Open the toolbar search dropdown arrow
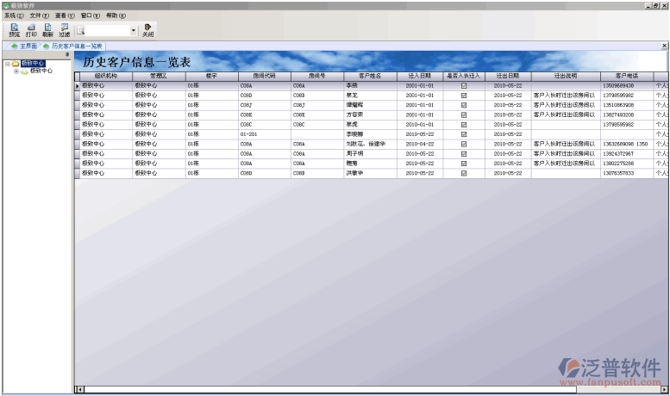The image size is (670, 396). 134,30
